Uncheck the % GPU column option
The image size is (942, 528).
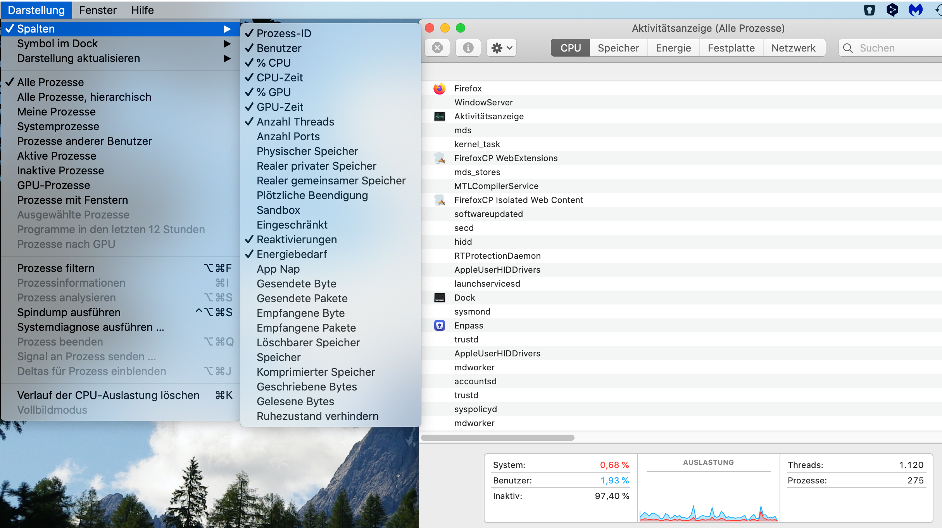(x=274, y=92)
